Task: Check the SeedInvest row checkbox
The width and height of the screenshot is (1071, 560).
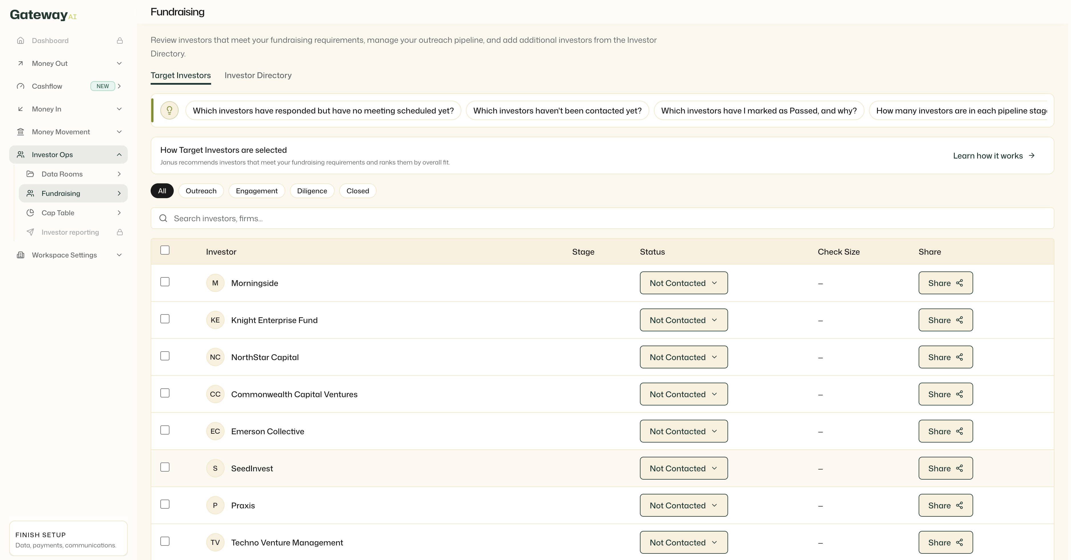Action: coord(165,467)
